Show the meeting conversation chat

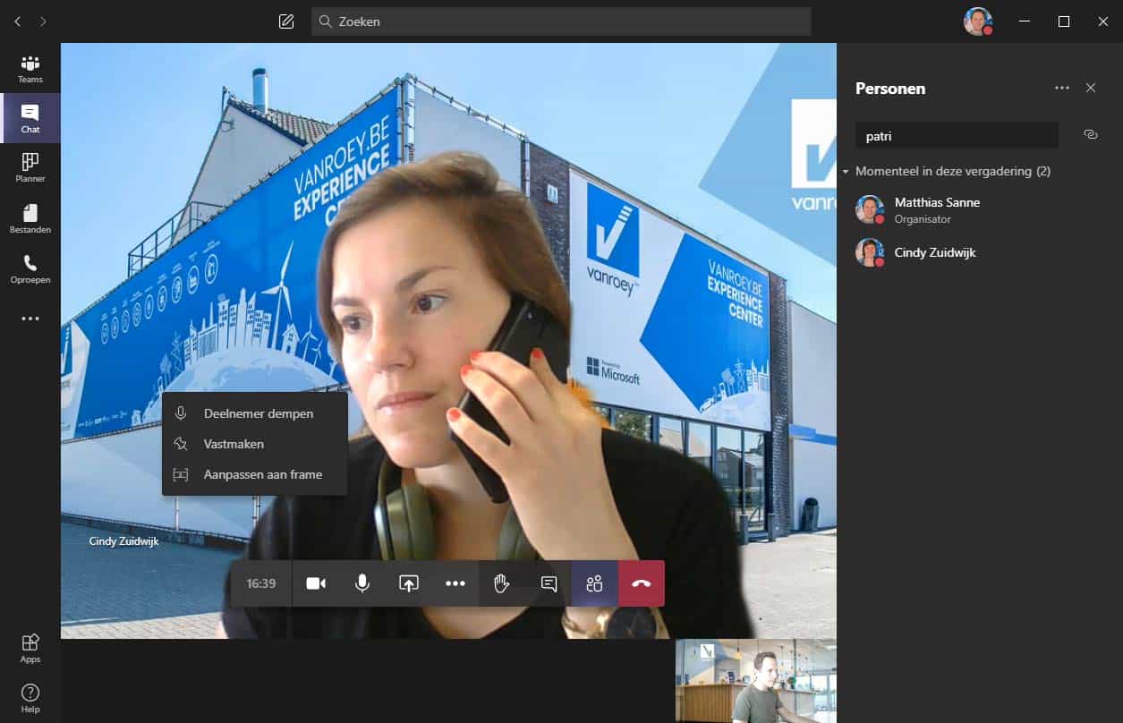click(x=549, y=583)
